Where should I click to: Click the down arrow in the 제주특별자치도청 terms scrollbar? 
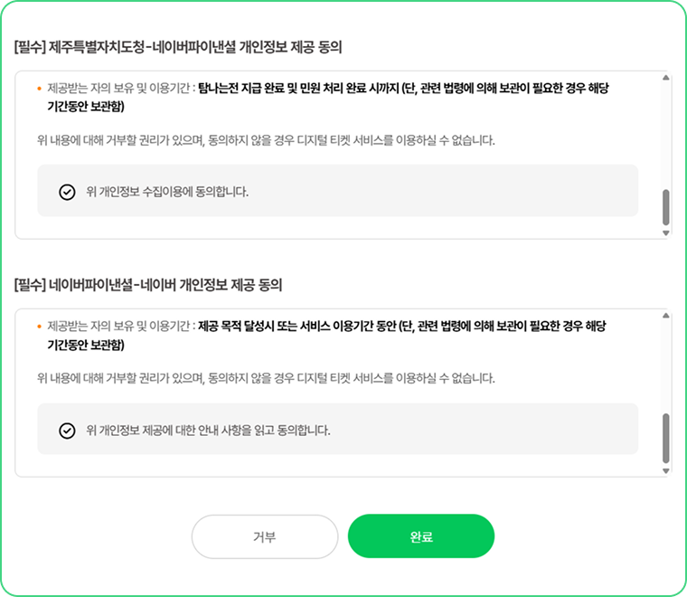[665, 232]
